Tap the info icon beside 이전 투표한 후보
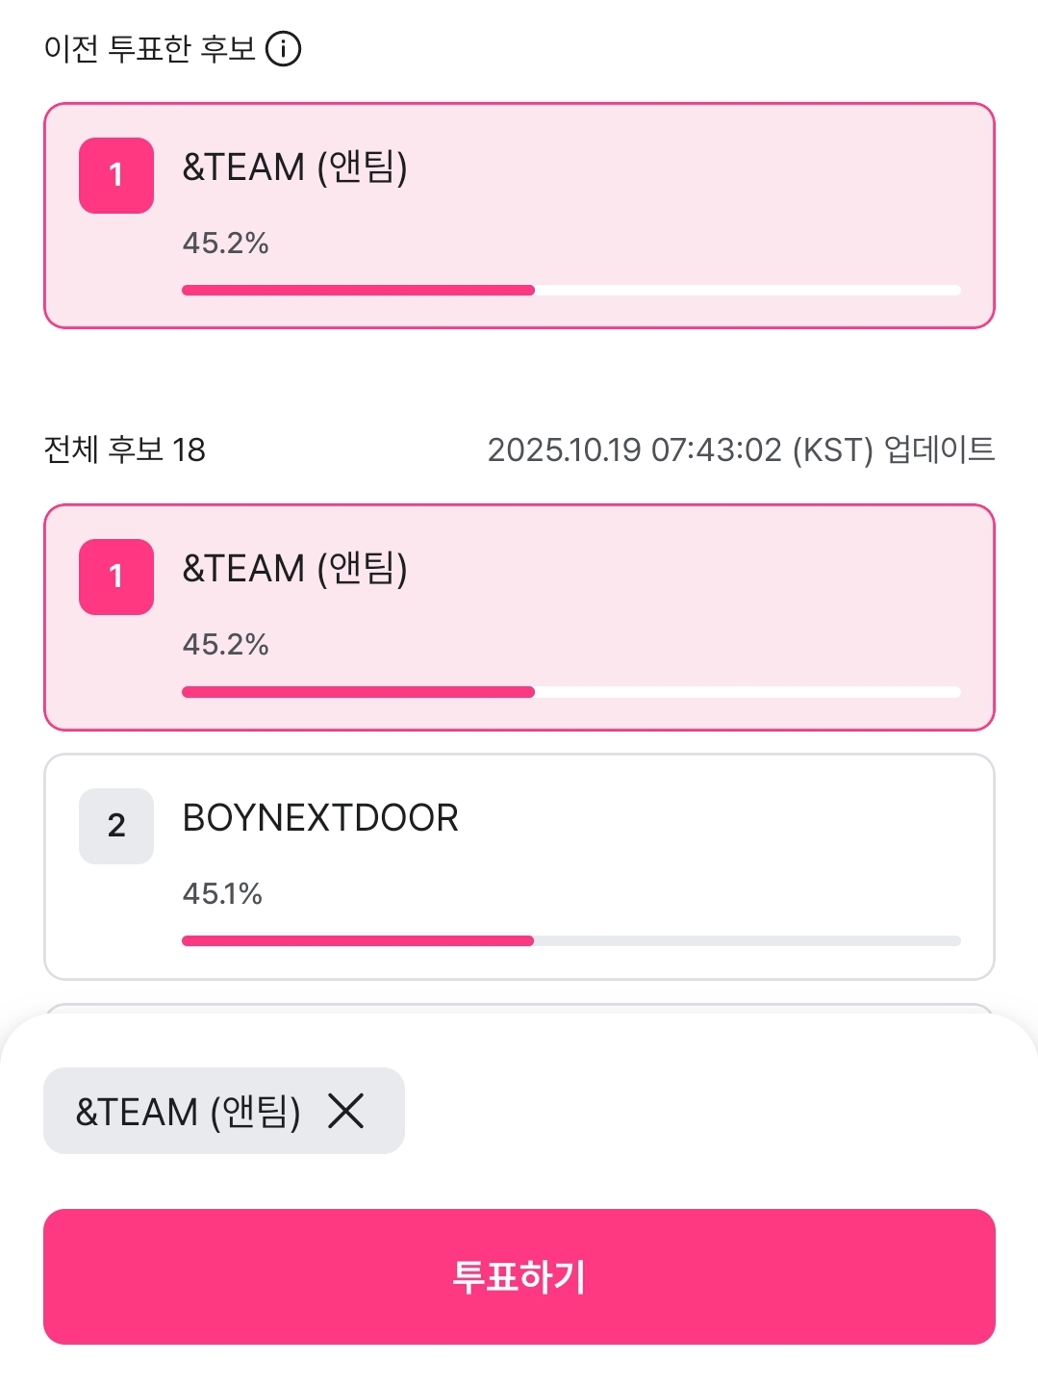This screenshot has height=1387, width=1038. tap(283, 48)
